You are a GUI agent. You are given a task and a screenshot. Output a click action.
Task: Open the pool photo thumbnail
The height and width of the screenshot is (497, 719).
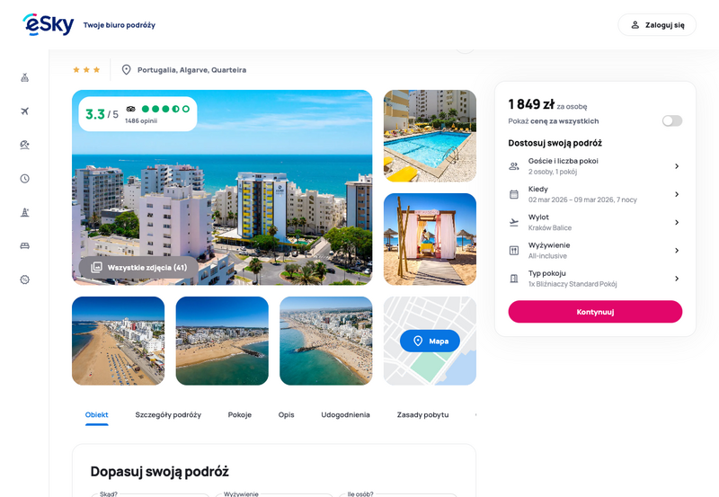[430, 136]
